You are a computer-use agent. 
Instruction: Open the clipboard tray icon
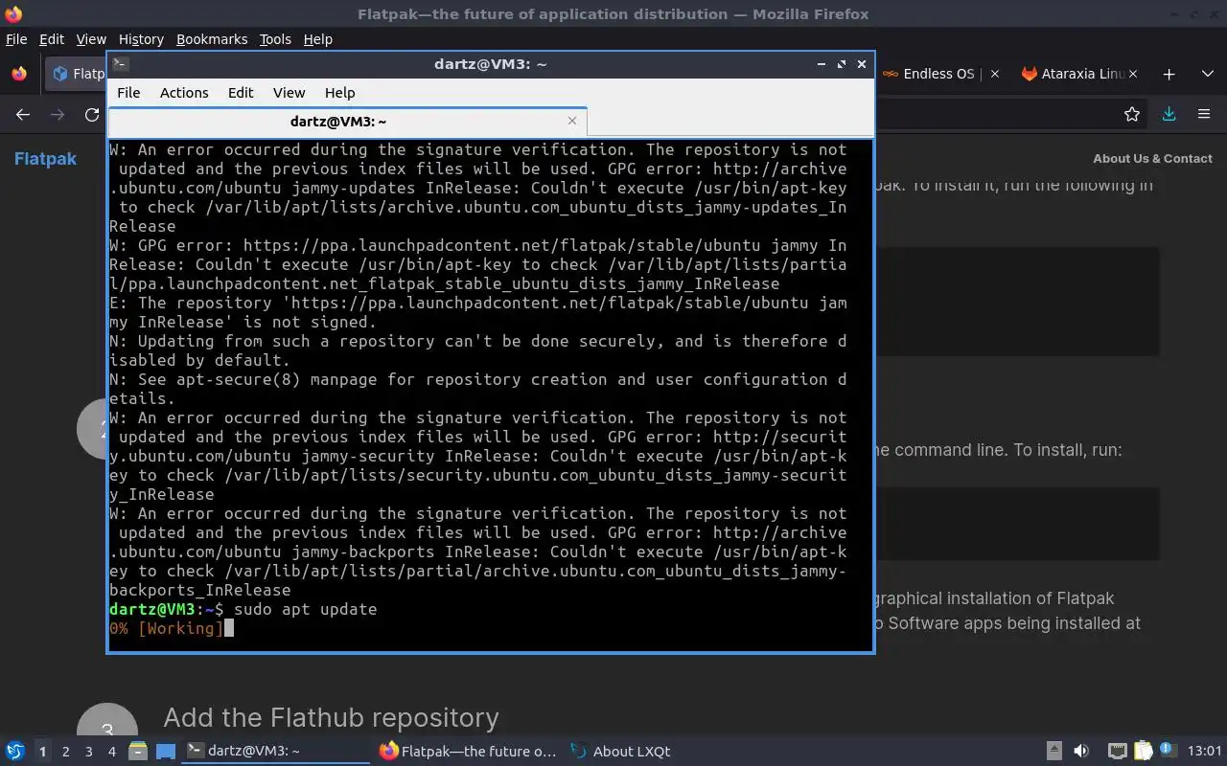click(x=1143, y=752)
